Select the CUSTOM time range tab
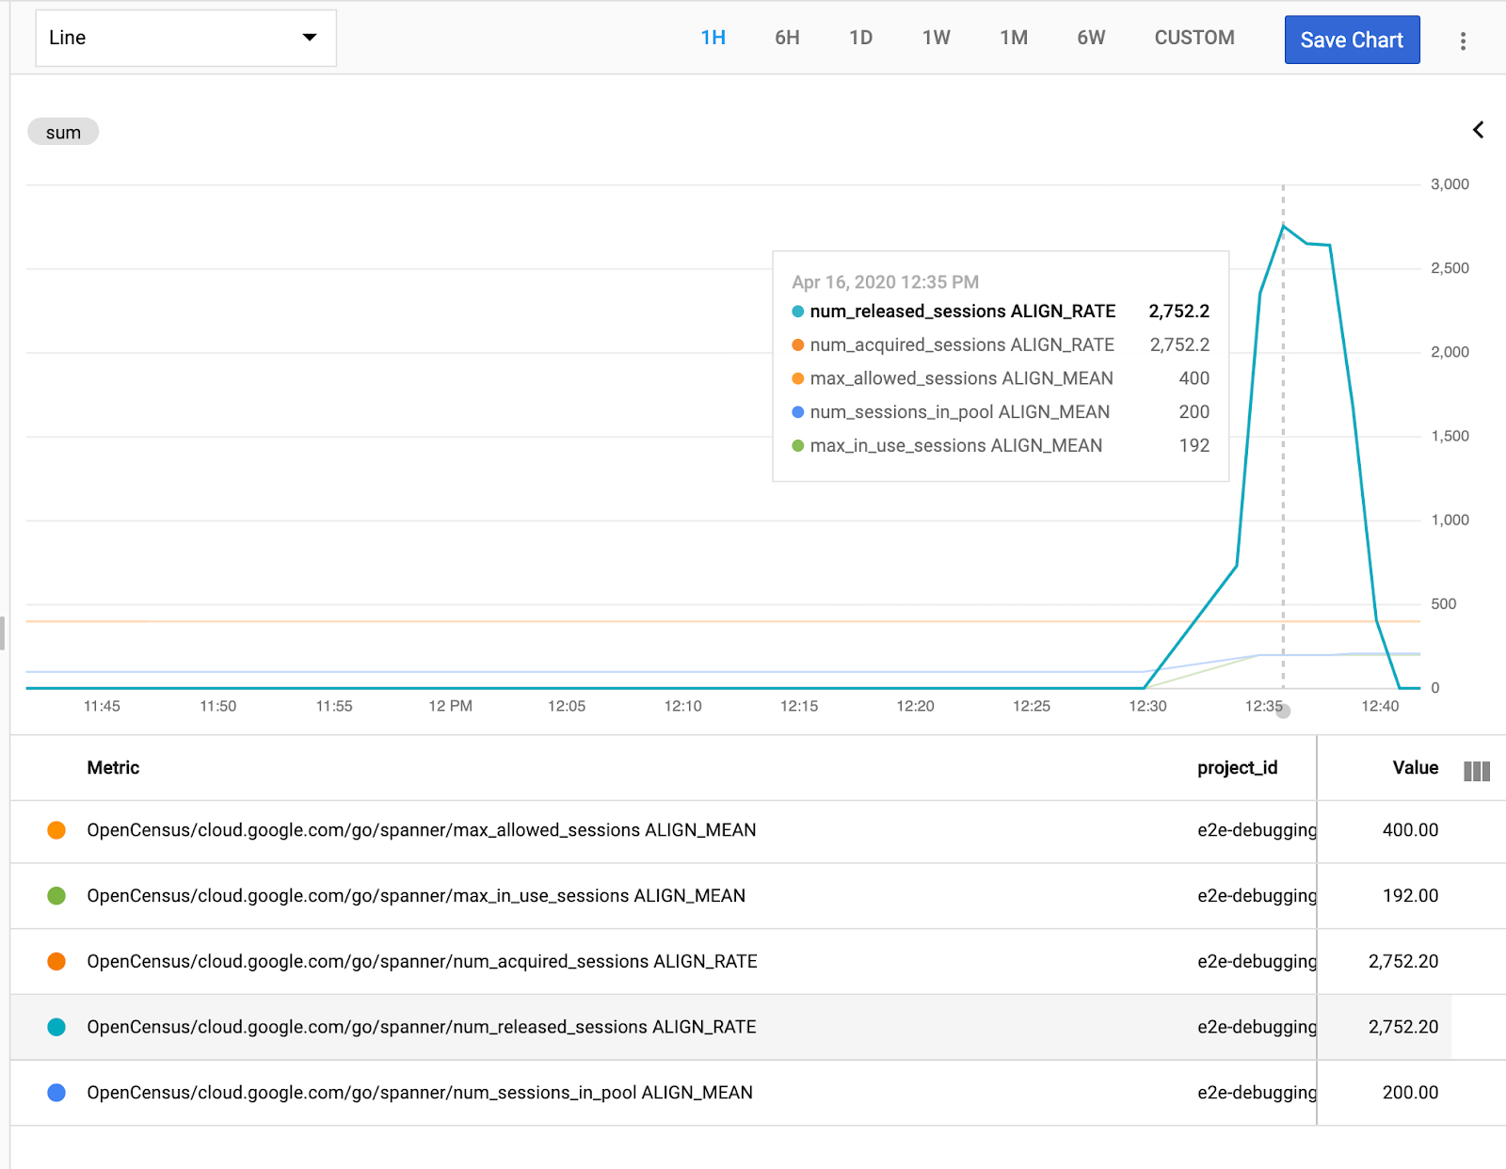The height and width of the screenshot is (1169, 1506). (1194, 38)
